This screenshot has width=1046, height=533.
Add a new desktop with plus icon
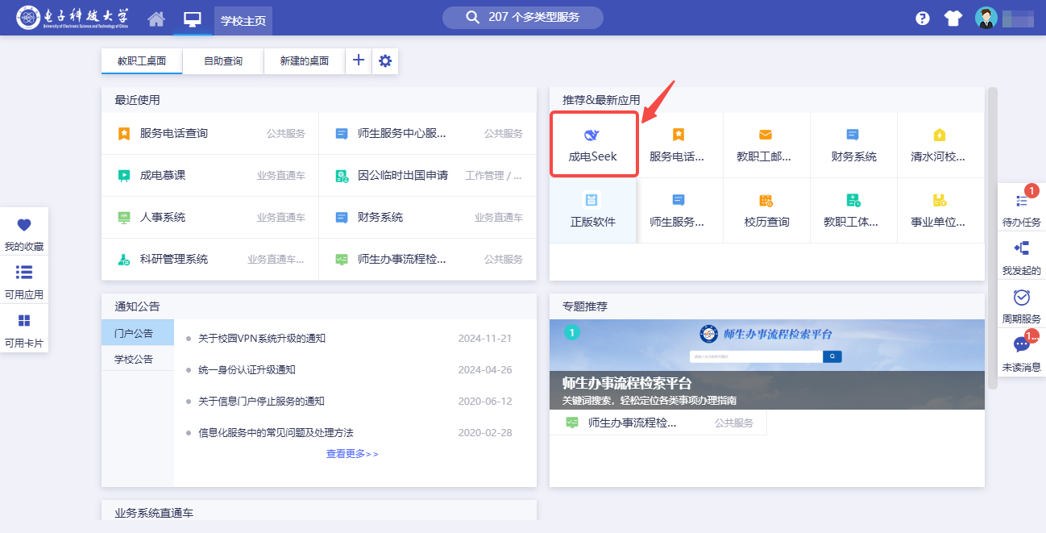359,60
